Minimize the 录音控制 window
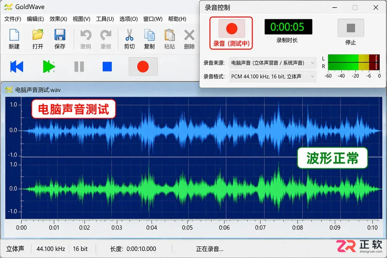 [x=335, y=8]
